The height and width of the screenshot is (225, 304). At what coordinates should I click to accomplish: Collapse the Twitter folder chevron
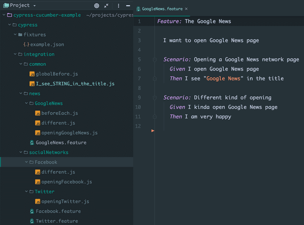point(26,191)
